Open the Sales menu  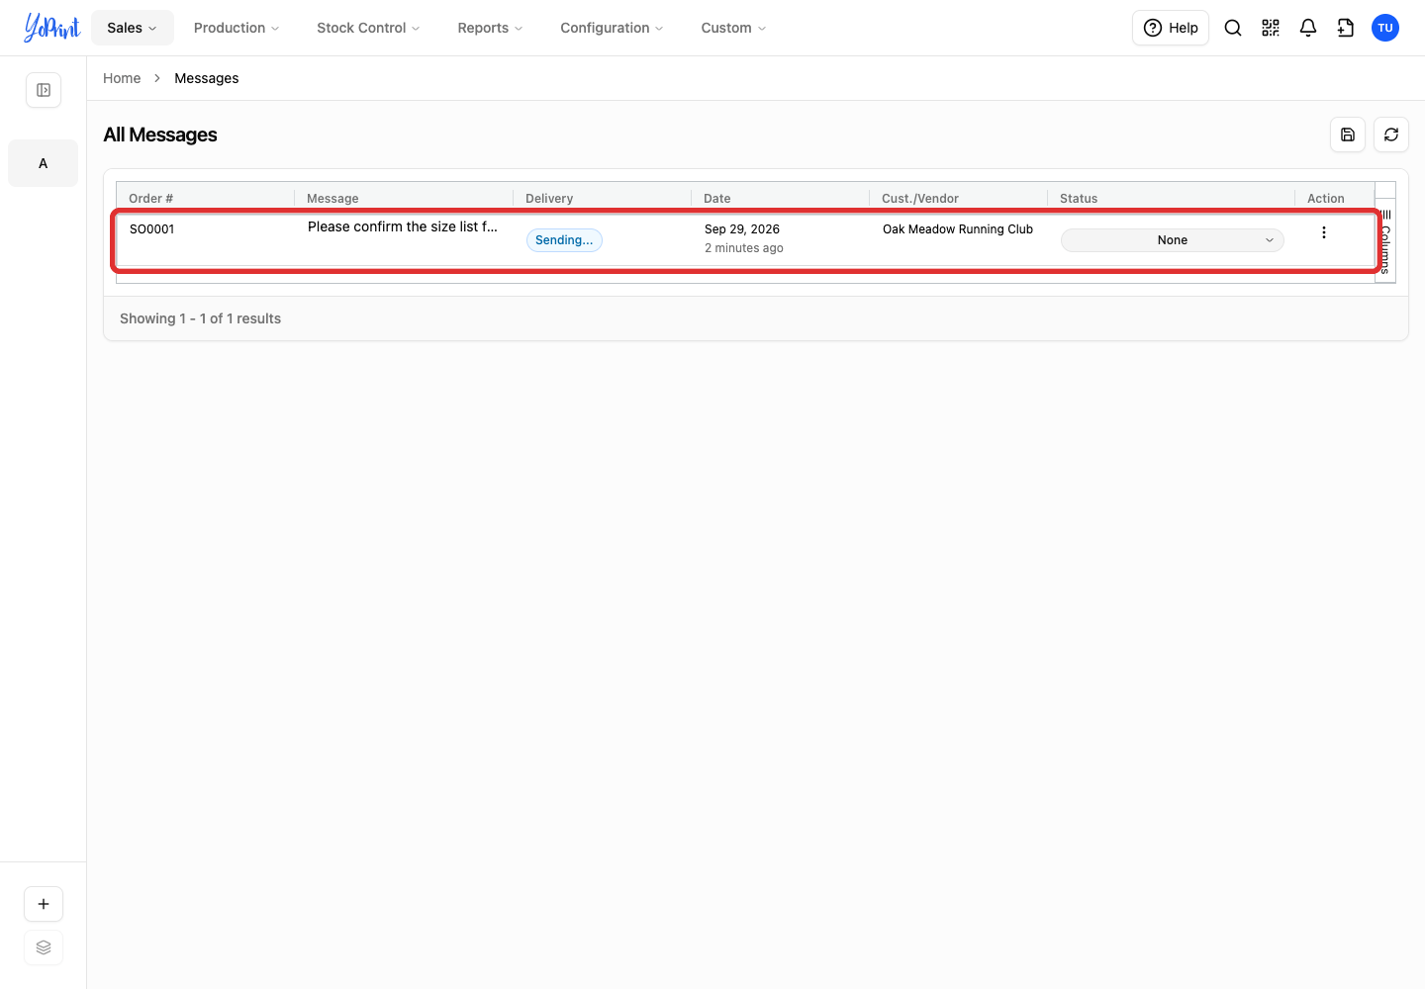click(x=133, y=28)
